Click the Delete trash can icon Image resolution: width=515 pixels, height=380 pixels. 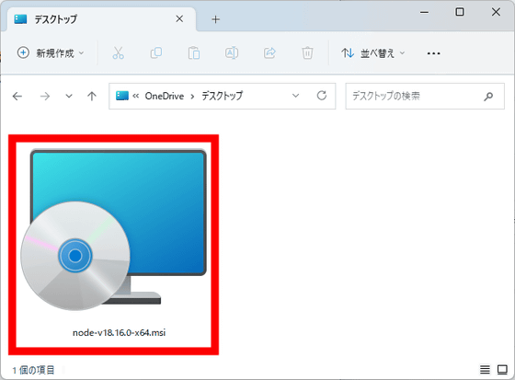tap(307, 53)
